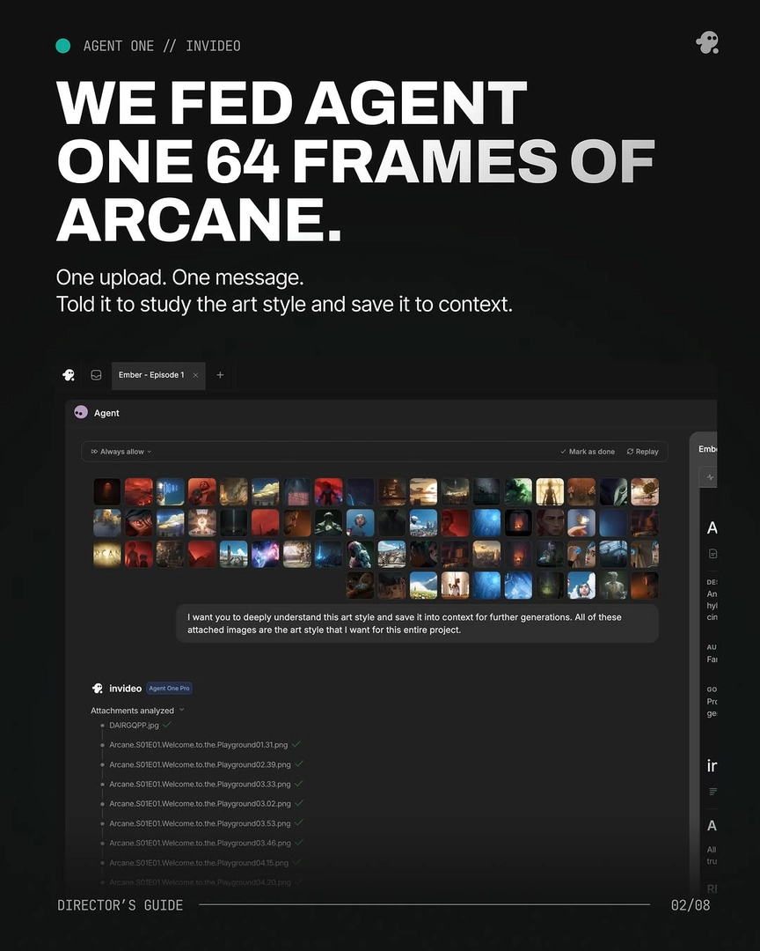Click the checkmark beside Playground03.53.png
The height and width of the screenshot is (951, 760).
tap(299, 823)
